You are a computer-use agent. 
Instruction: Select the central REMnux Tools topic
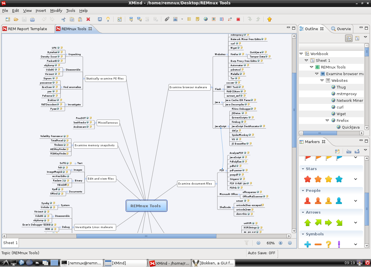(x=147, y=206)
